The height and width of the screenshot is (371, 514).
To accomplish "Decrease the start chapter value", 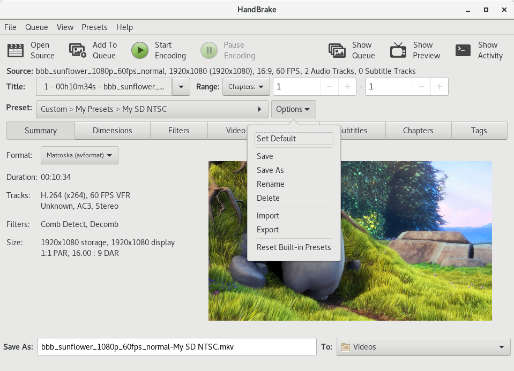I will [x=330, y=87].
